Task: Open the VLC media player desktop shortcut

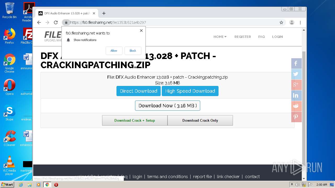Action: pos(9,166)
